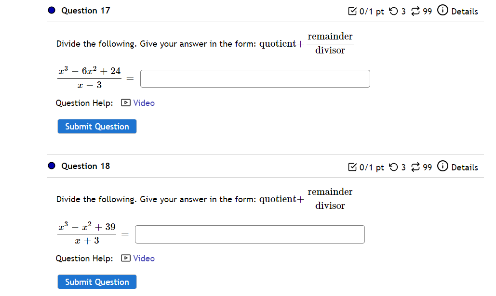Open the Details info icon for Question 17
Screen dimensions: 496x296
click(442, 11)
